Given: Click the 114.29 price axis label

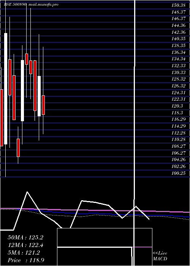Looking at the screenshot, I should (179, 126).
